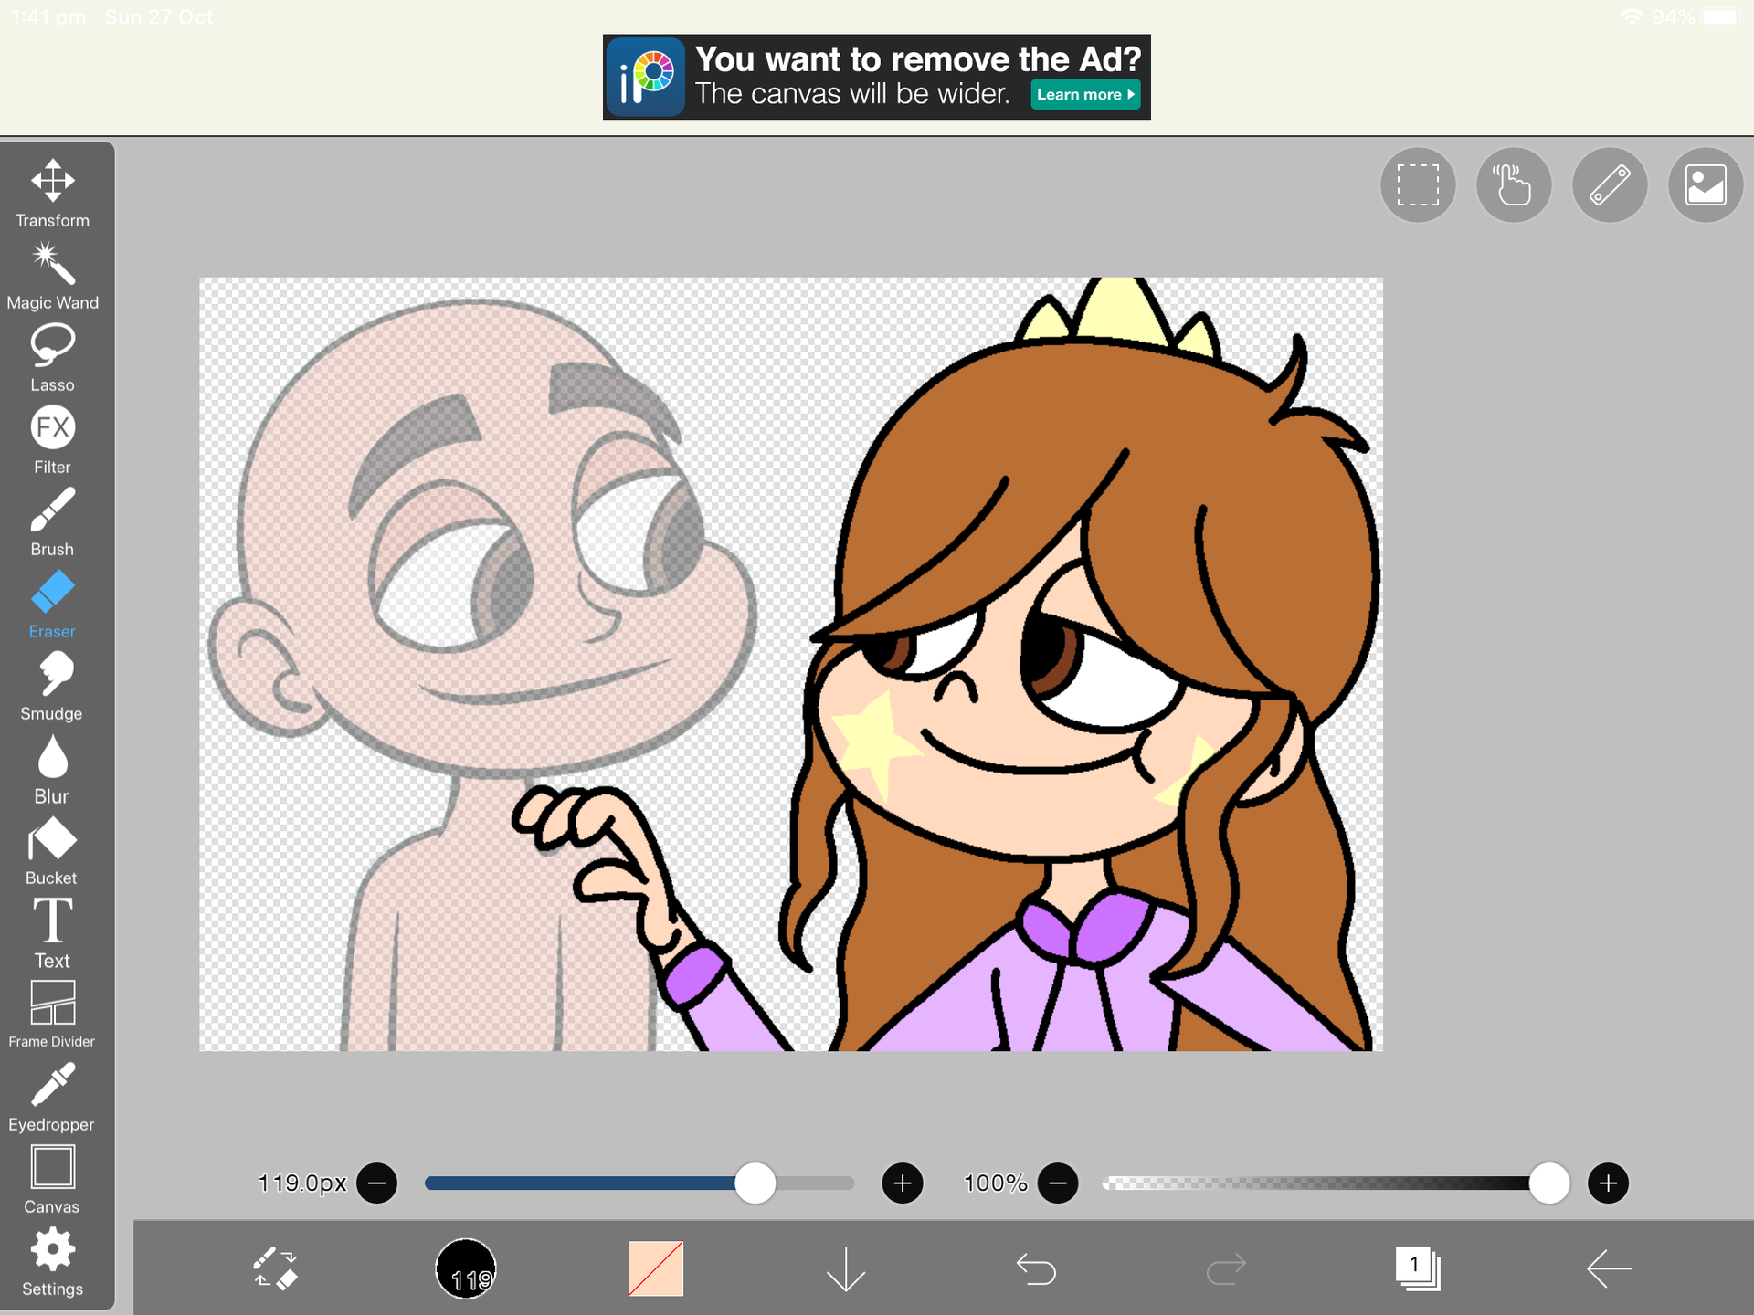
Task: Select the Magic Wand tool
Action: (52, 276)
